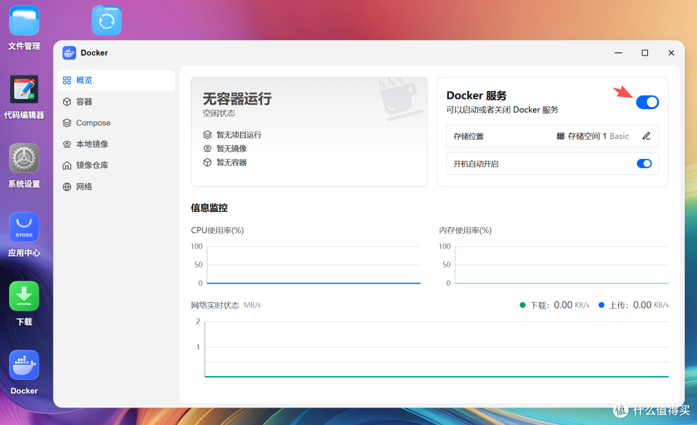This screenshot has width=697, height=425.
Task: Open 系统设置 gear icon
Action: tap(24, 158)
